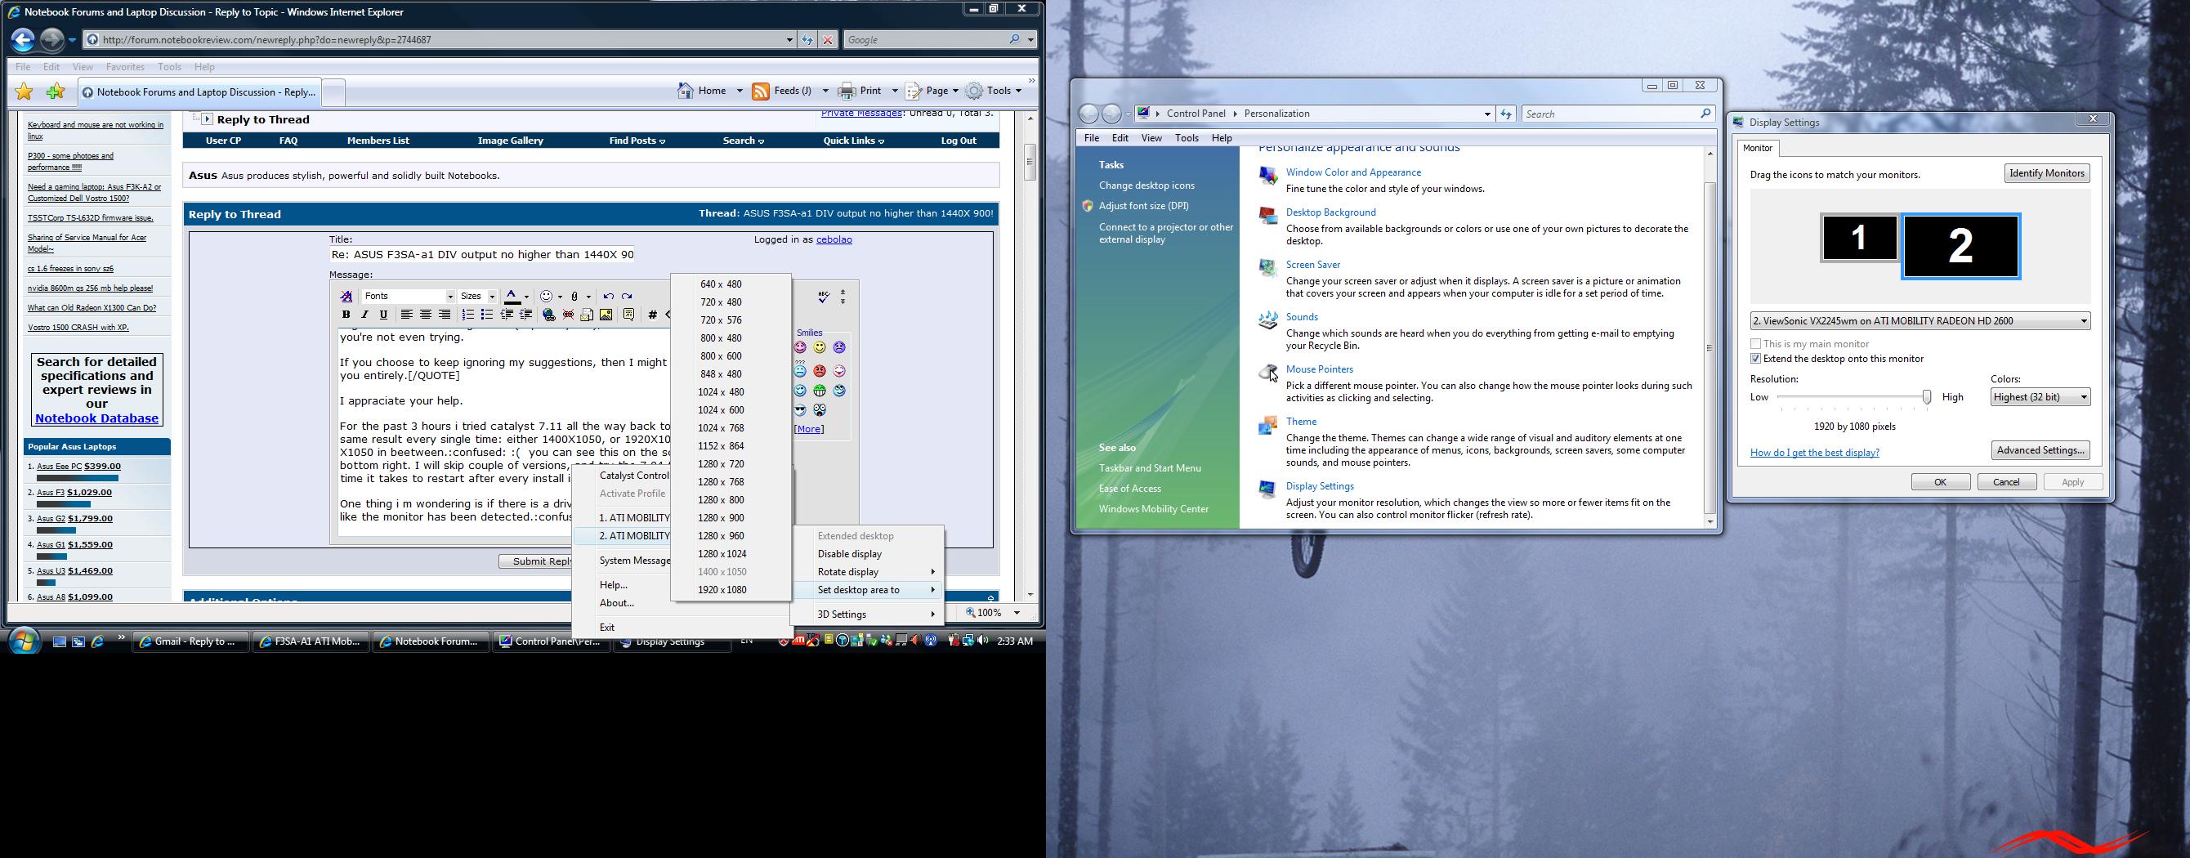Open monitor selection combo box

click(1920, 320)
